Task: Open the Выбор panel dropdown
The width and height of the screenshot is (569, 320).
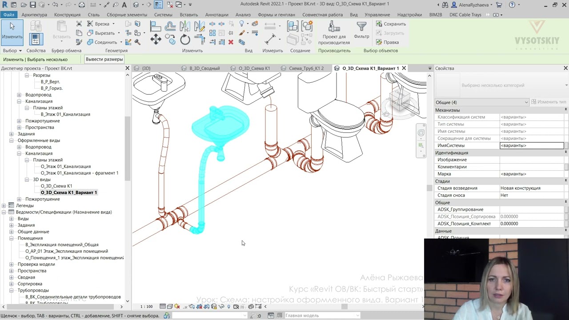Action: tap(12, 51)
